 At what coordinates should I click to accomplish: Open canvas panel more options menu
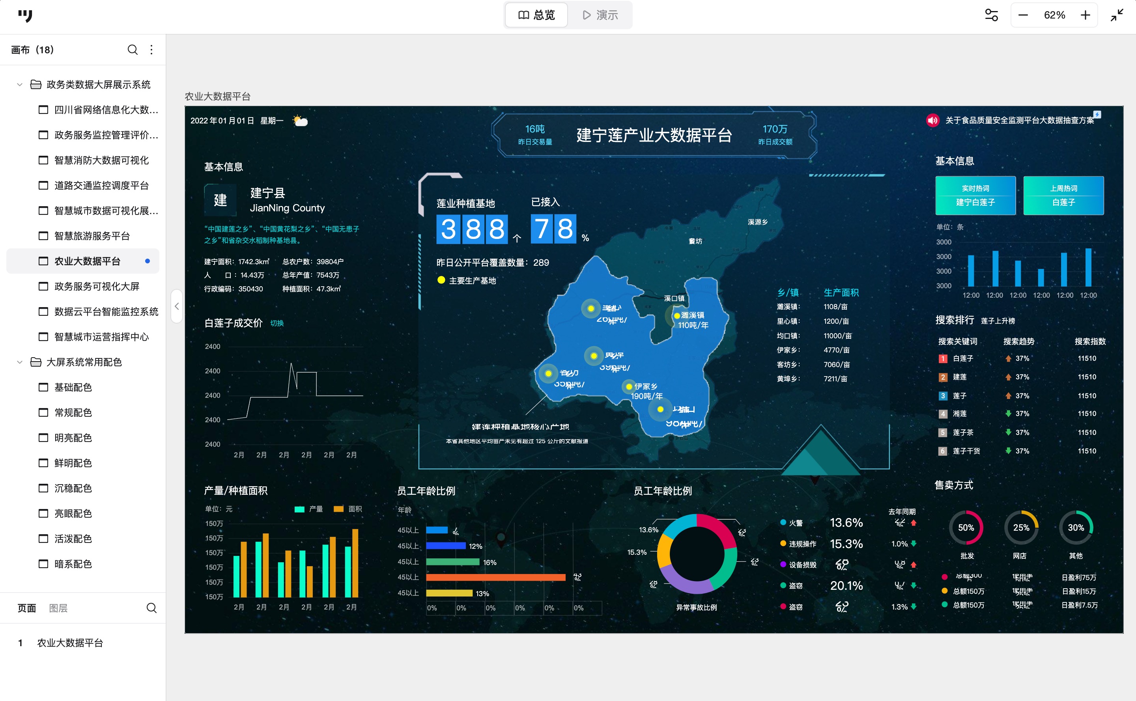pyautogui.click(x=152, y=50)
